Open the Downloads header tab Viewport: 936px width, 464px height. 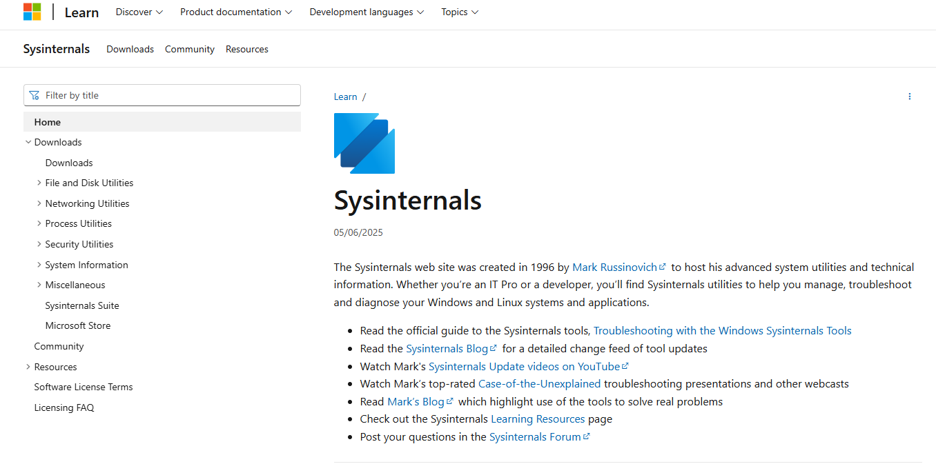pos(130,49)
